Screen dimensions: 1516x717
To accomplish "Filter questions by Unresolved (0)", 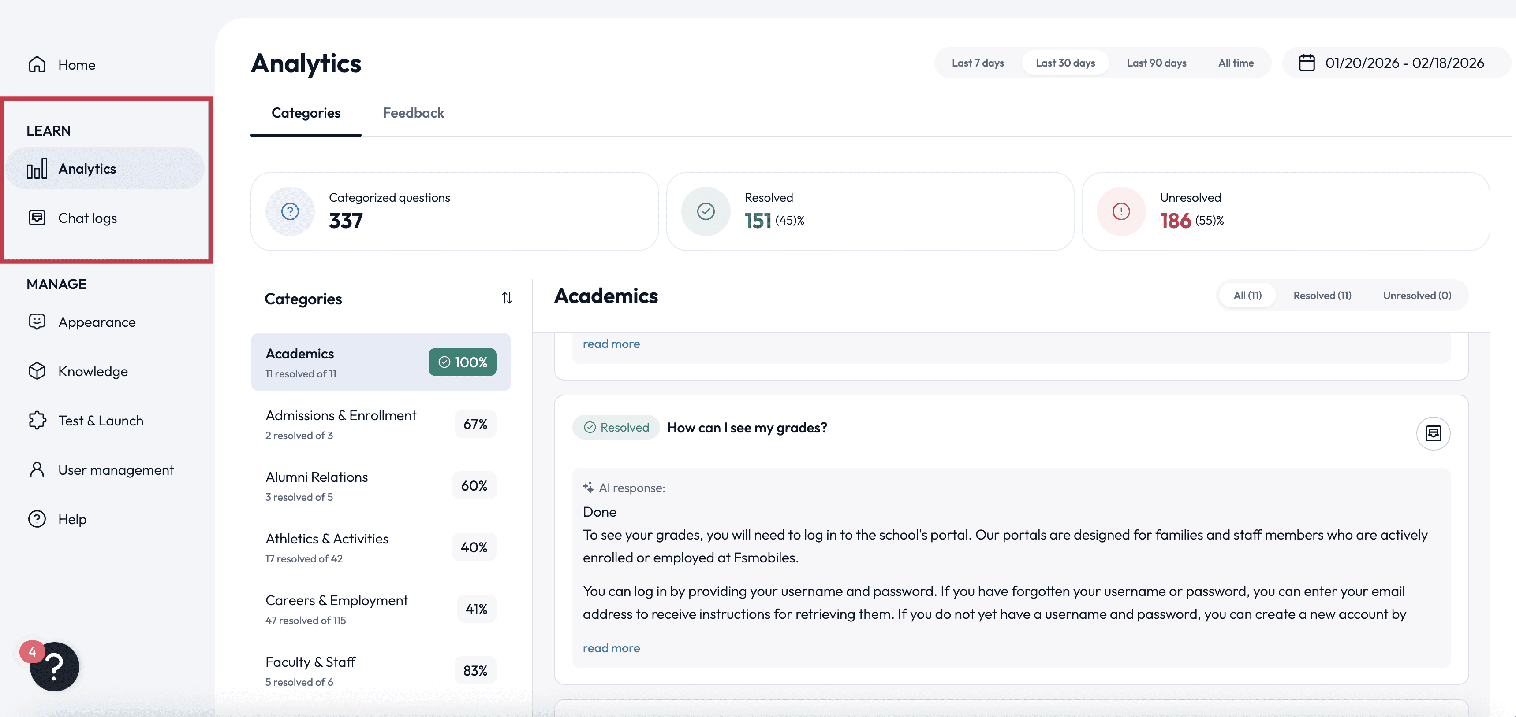I will point(1417,295).
